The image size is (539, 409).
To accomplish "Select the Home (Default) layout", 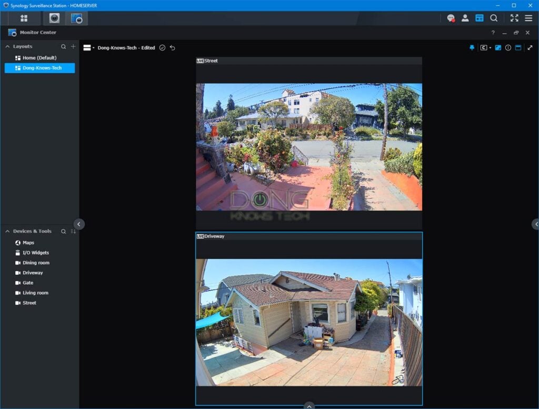I will coord(39,58).
